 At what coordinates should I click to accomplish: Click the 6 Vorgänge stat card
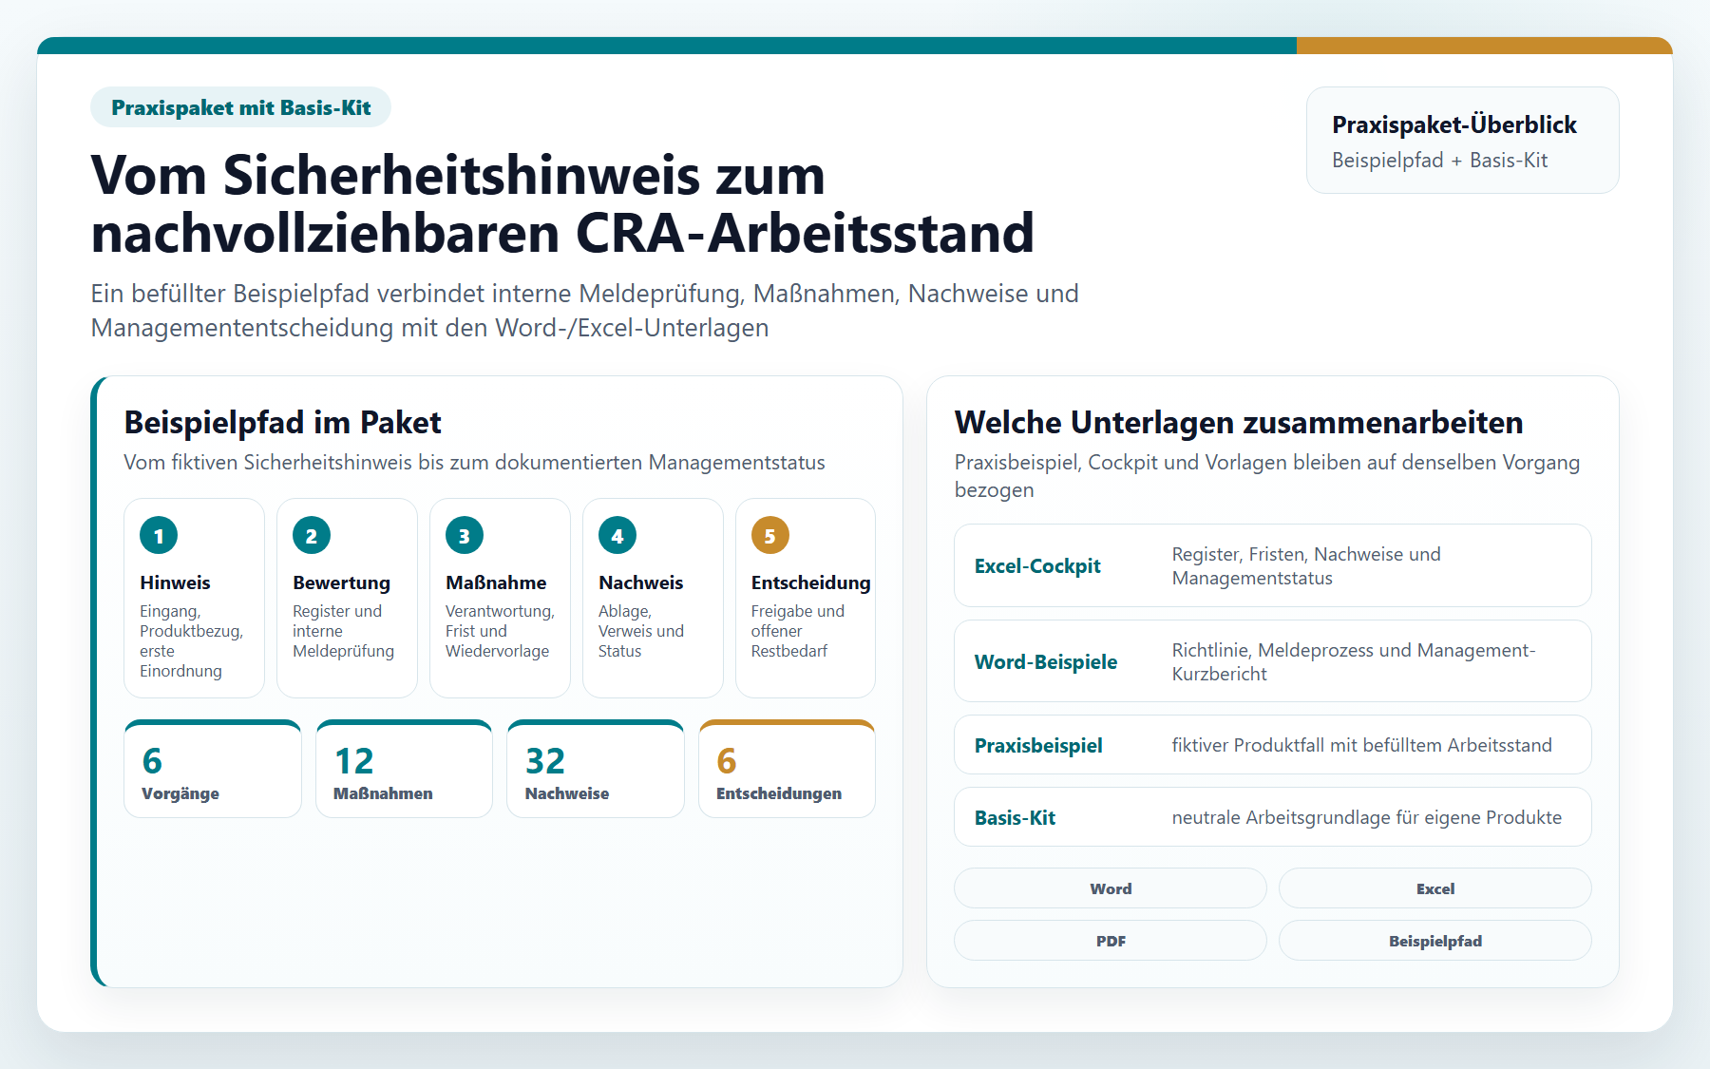213,770
